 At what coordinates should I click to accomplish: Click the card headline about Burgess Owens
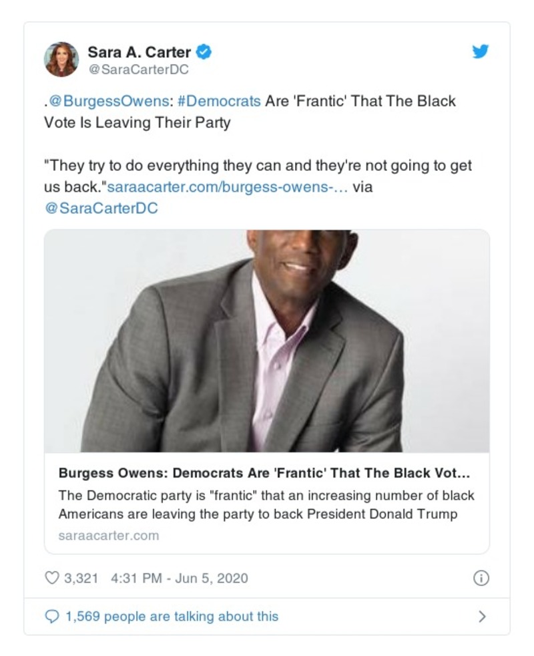(x=264, y=474)
